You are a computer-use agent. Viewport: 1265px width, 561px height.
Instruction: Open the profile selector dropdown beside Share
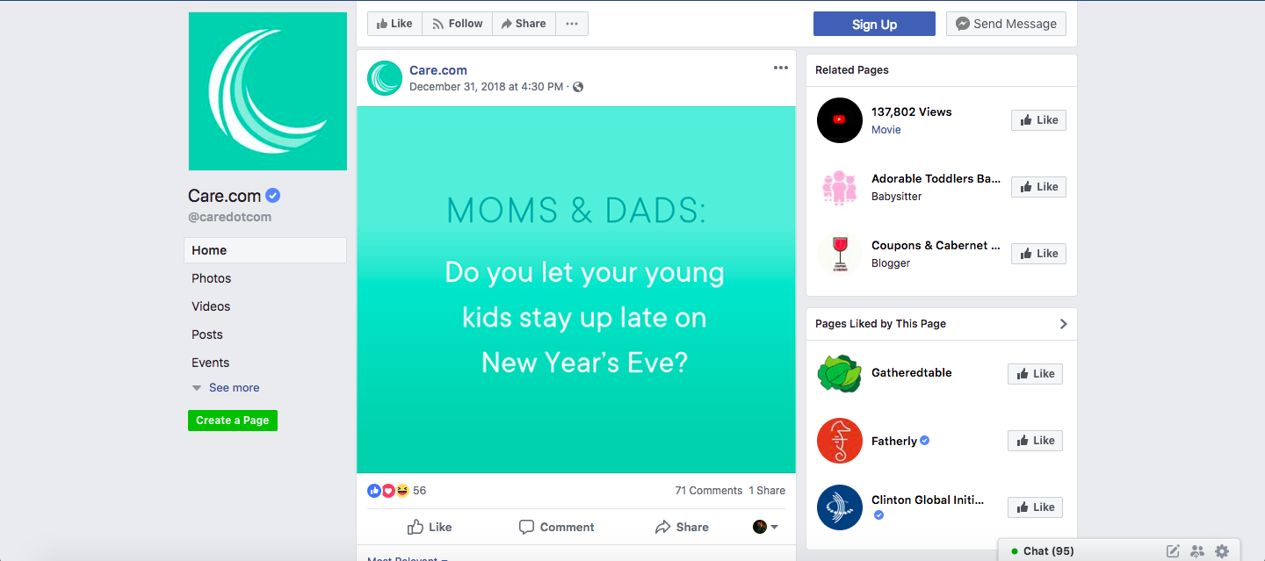[x=766, y=527]
